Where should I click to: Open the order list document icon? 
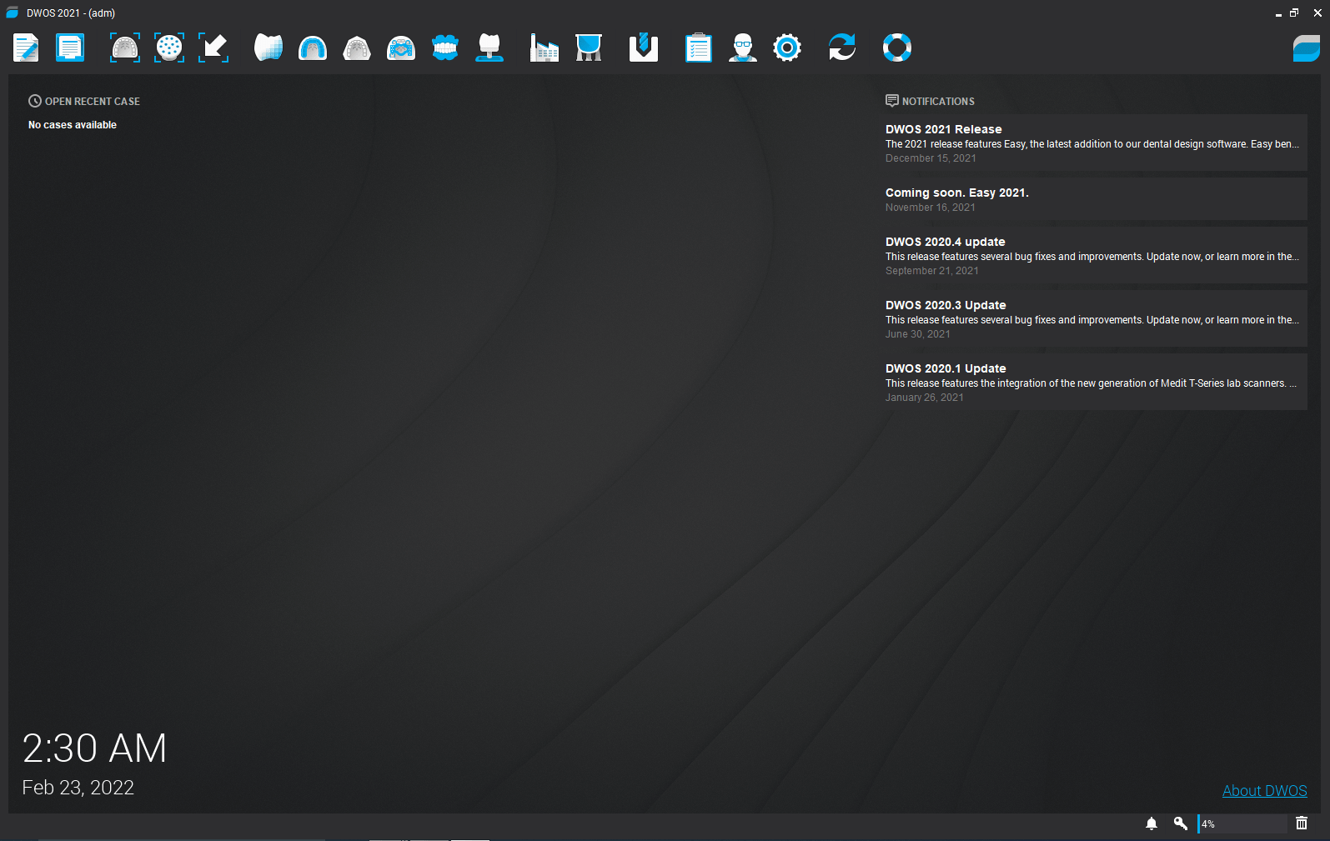pos(70,48)
